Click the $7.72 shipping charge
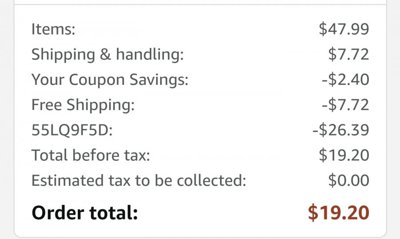Viewport: 400px width, 239px height. tap(348, 54)
